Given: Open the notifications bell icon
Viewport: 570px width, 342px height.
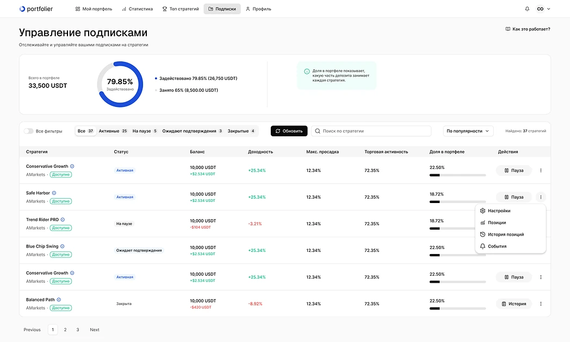Looking at the screenshot, I should coord(527,9).
